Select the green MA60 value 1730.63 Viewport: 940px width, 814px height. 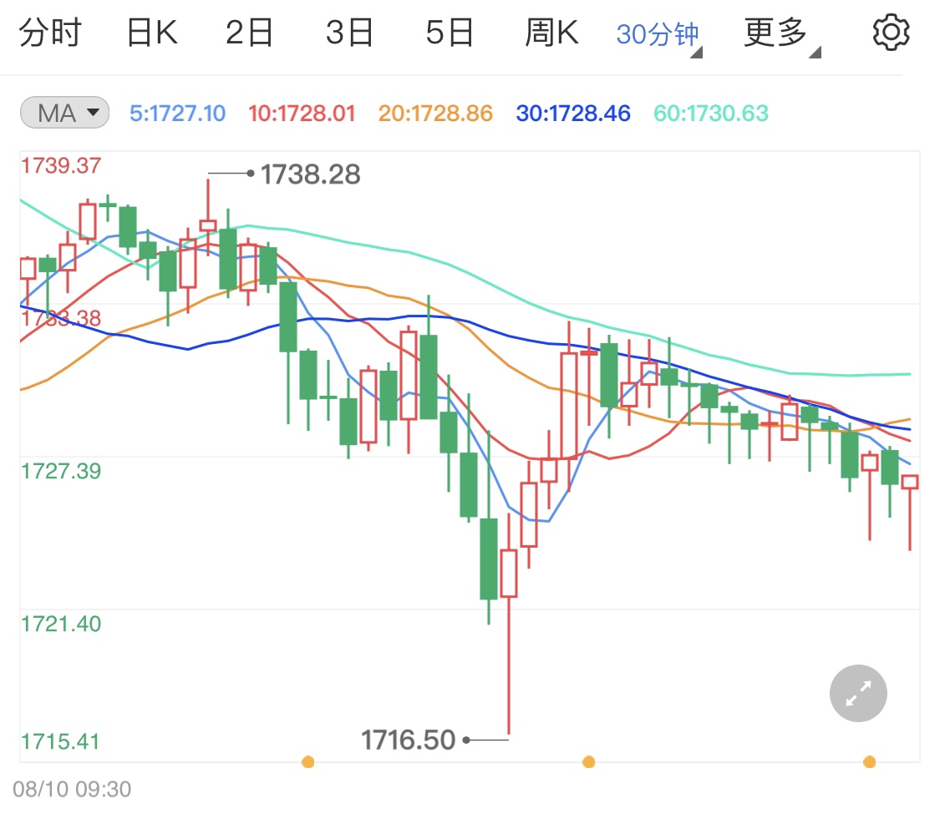click(709, 112)
